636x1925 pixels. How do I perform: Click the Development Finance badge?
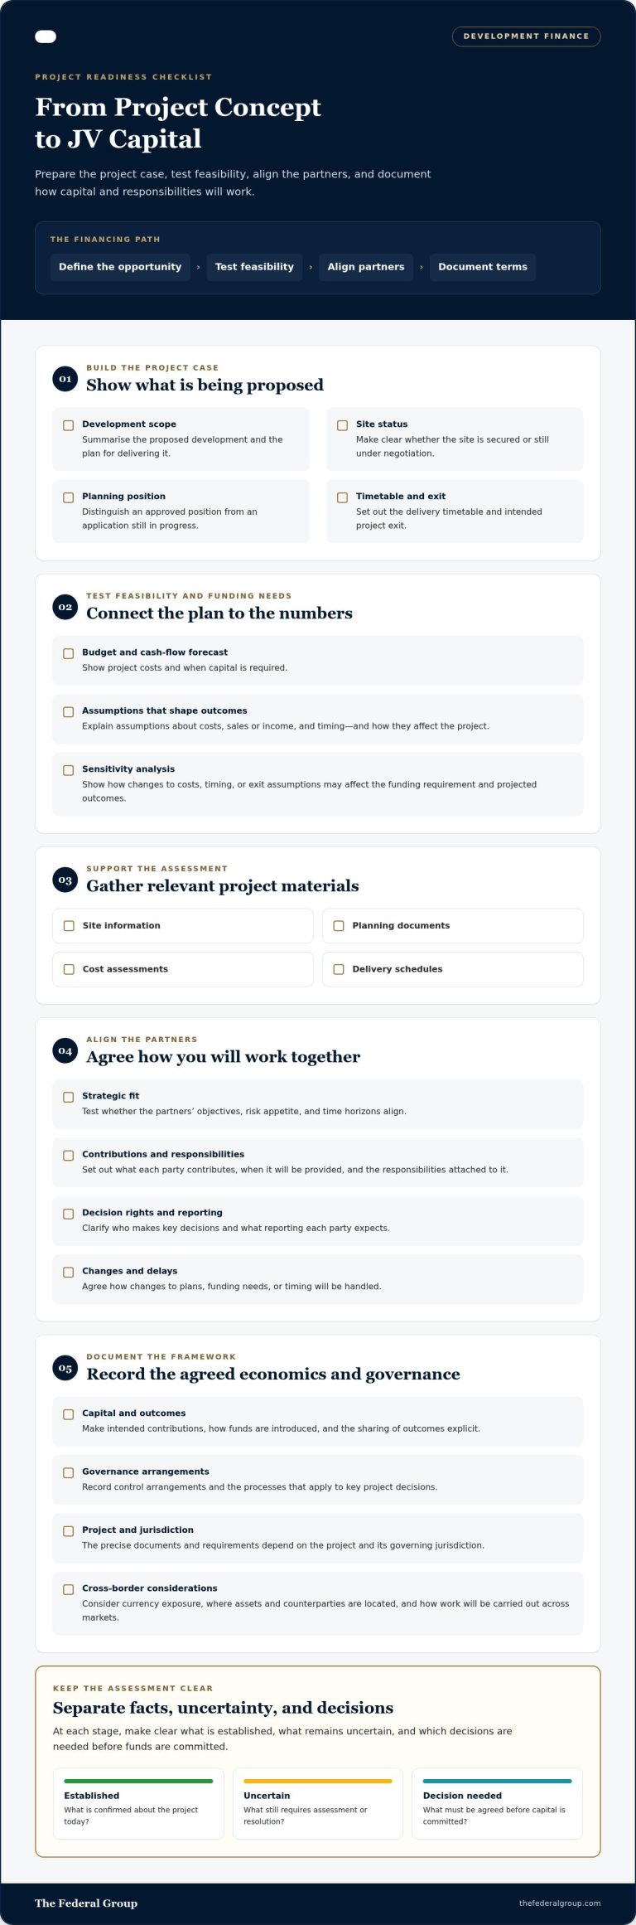526,36
